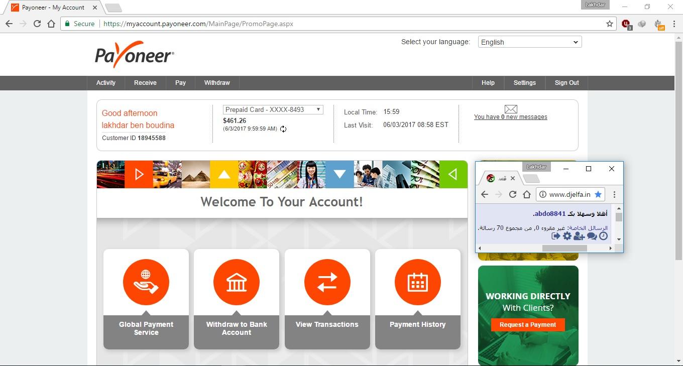Open the Activity menu
Viewport: 683px width, 366px height.
(x=106, y=83)
